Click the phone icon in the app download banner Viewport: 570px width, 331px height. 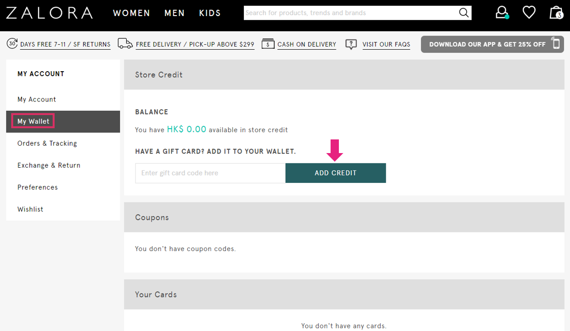(x=555, y=44)
